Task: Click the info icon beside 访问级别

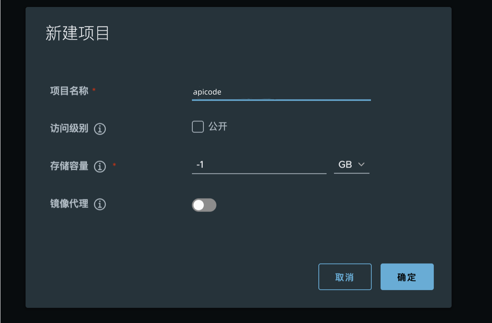Action: 100,129
